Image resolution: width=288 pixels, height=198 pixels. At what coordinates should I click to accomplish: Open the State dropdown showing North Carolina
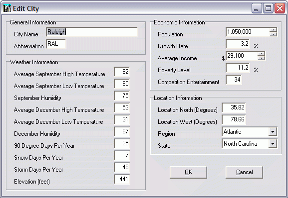point(273,144)
